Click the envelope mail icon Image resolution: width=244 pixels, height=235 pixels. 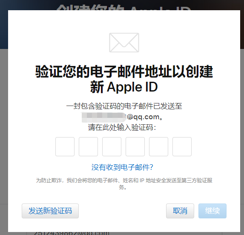point(124,43)
